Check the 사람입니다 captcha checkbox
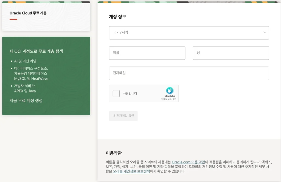 pos(116,94)
